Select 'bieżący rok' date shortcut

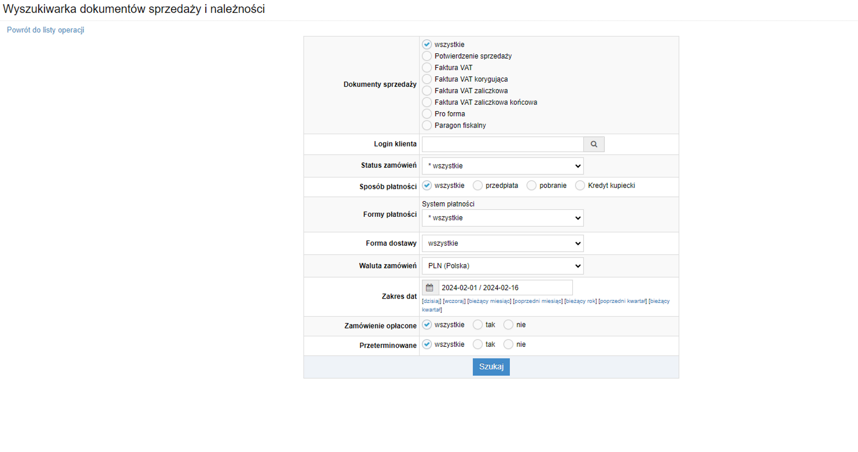tap(581, 301)
